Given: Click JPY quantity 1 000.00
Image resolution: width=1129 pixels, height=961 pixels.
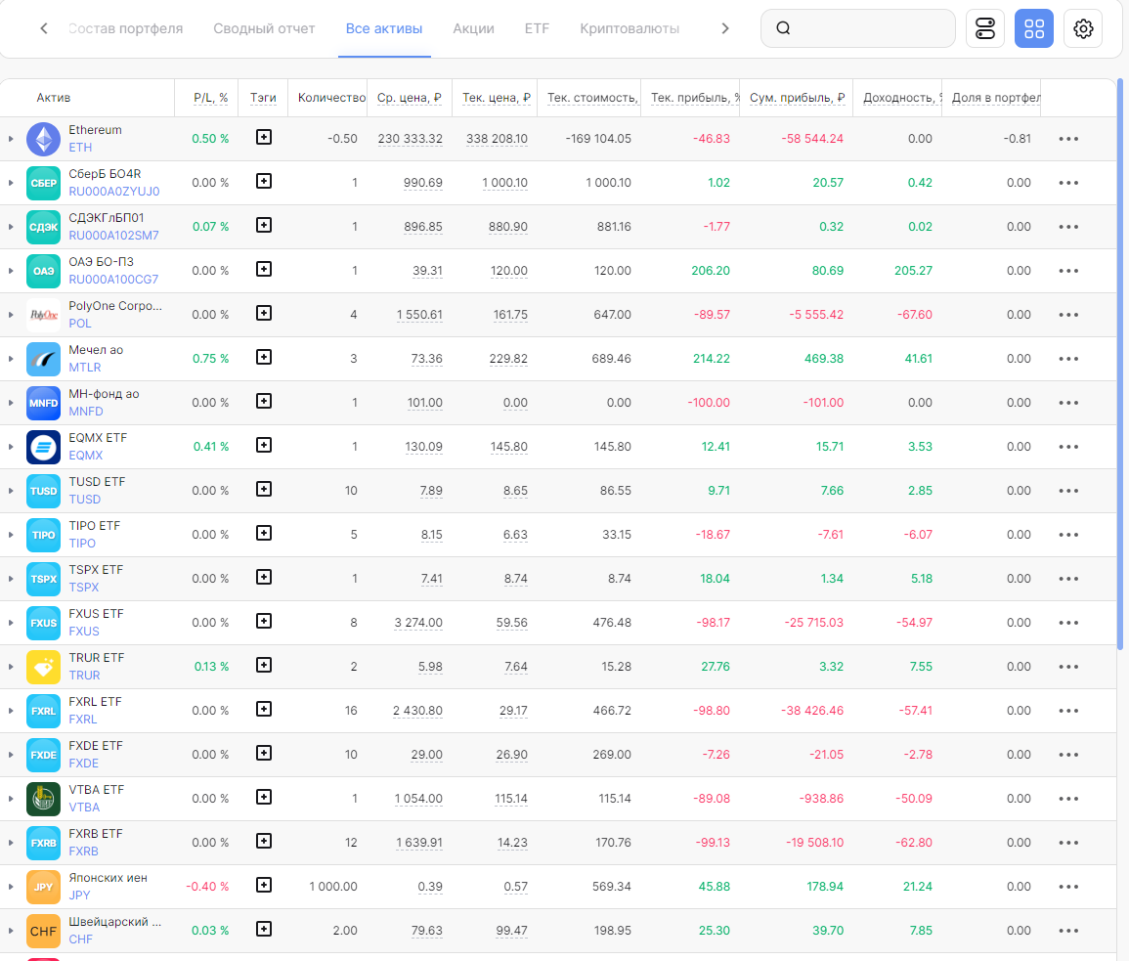Looking at the screenshot, I should (x=333, y=886).
